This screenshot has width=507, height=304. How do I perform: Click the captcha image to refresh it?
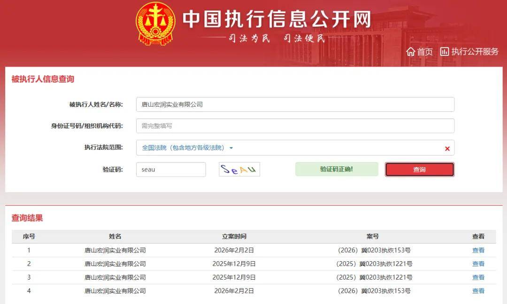[239, 169]
